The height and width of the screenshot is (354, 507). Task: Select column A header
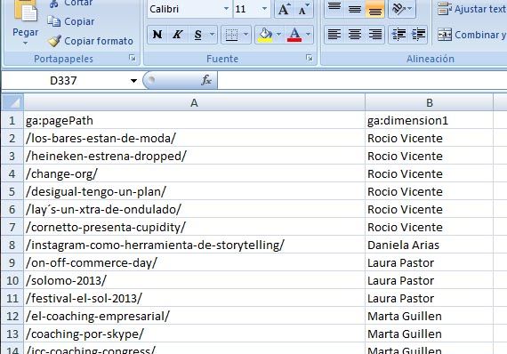[194, 103]
